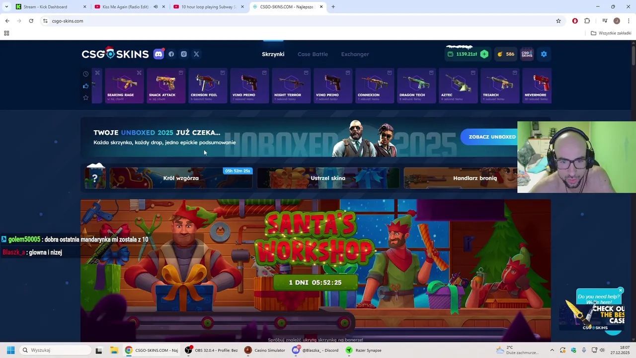Screen dimensions: 636x358
Task: Open the blue settings gear icon
Action: click(x=544, y=54)
